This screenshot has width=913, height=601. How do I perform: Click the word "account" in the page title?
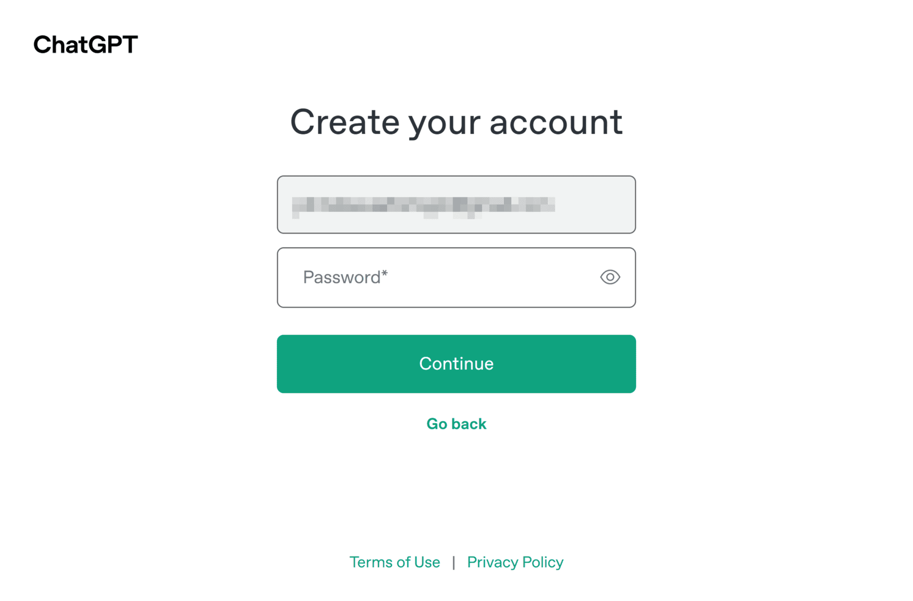point(556,122)
